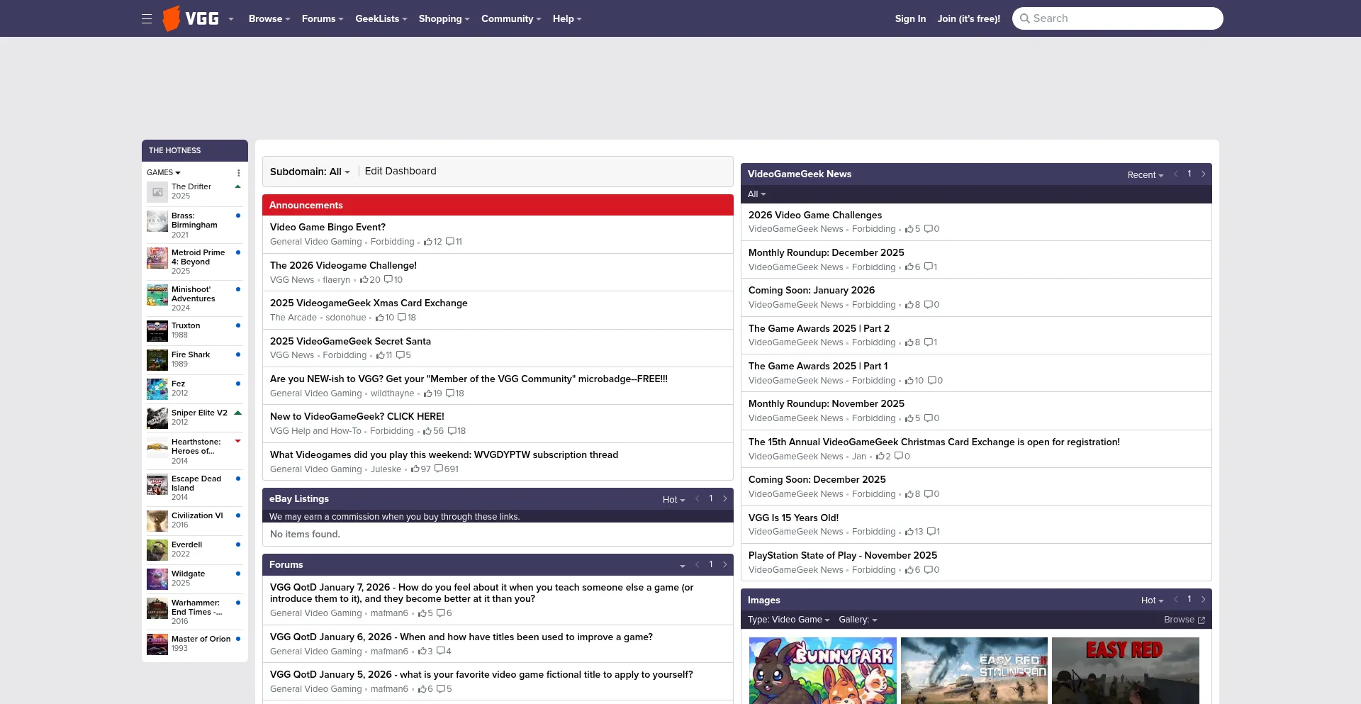Expand the Subdomain: All dropdown
Viewport: 1361px width, 704px height.
(310, 172)
